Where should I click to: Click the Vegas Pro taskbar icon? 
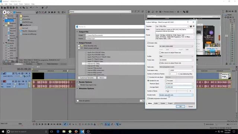(82, 131)
